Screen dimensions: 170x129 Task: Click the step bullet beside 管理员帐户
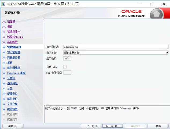tap(4, 32)
